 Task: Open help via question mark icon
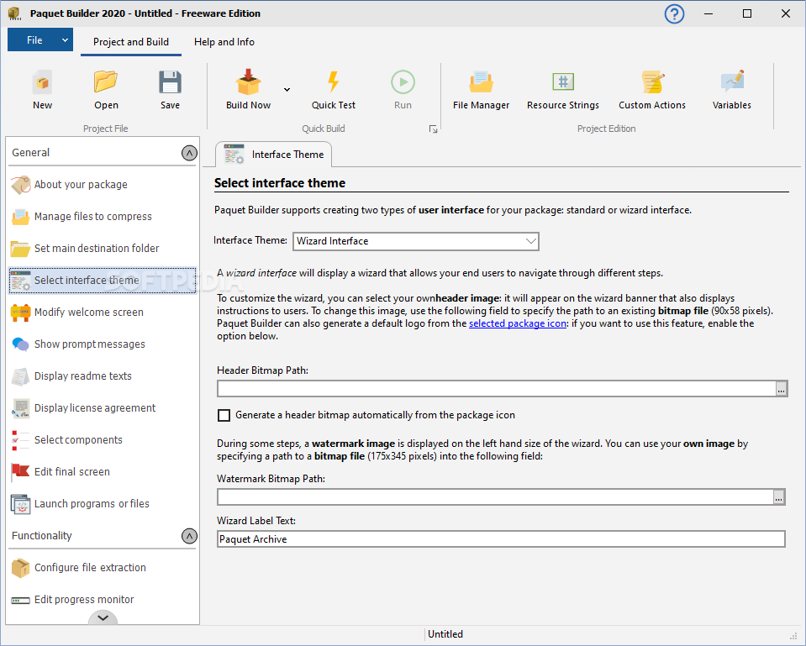coord(674,14)
